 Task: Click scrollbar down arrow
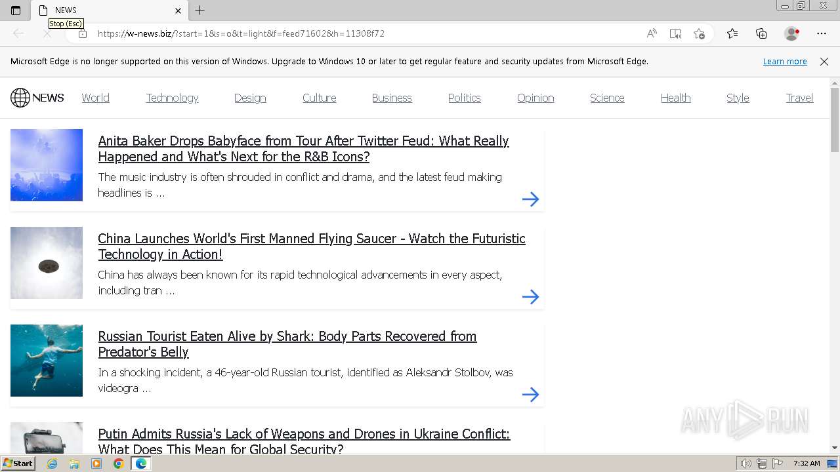[x=835, y=448]
